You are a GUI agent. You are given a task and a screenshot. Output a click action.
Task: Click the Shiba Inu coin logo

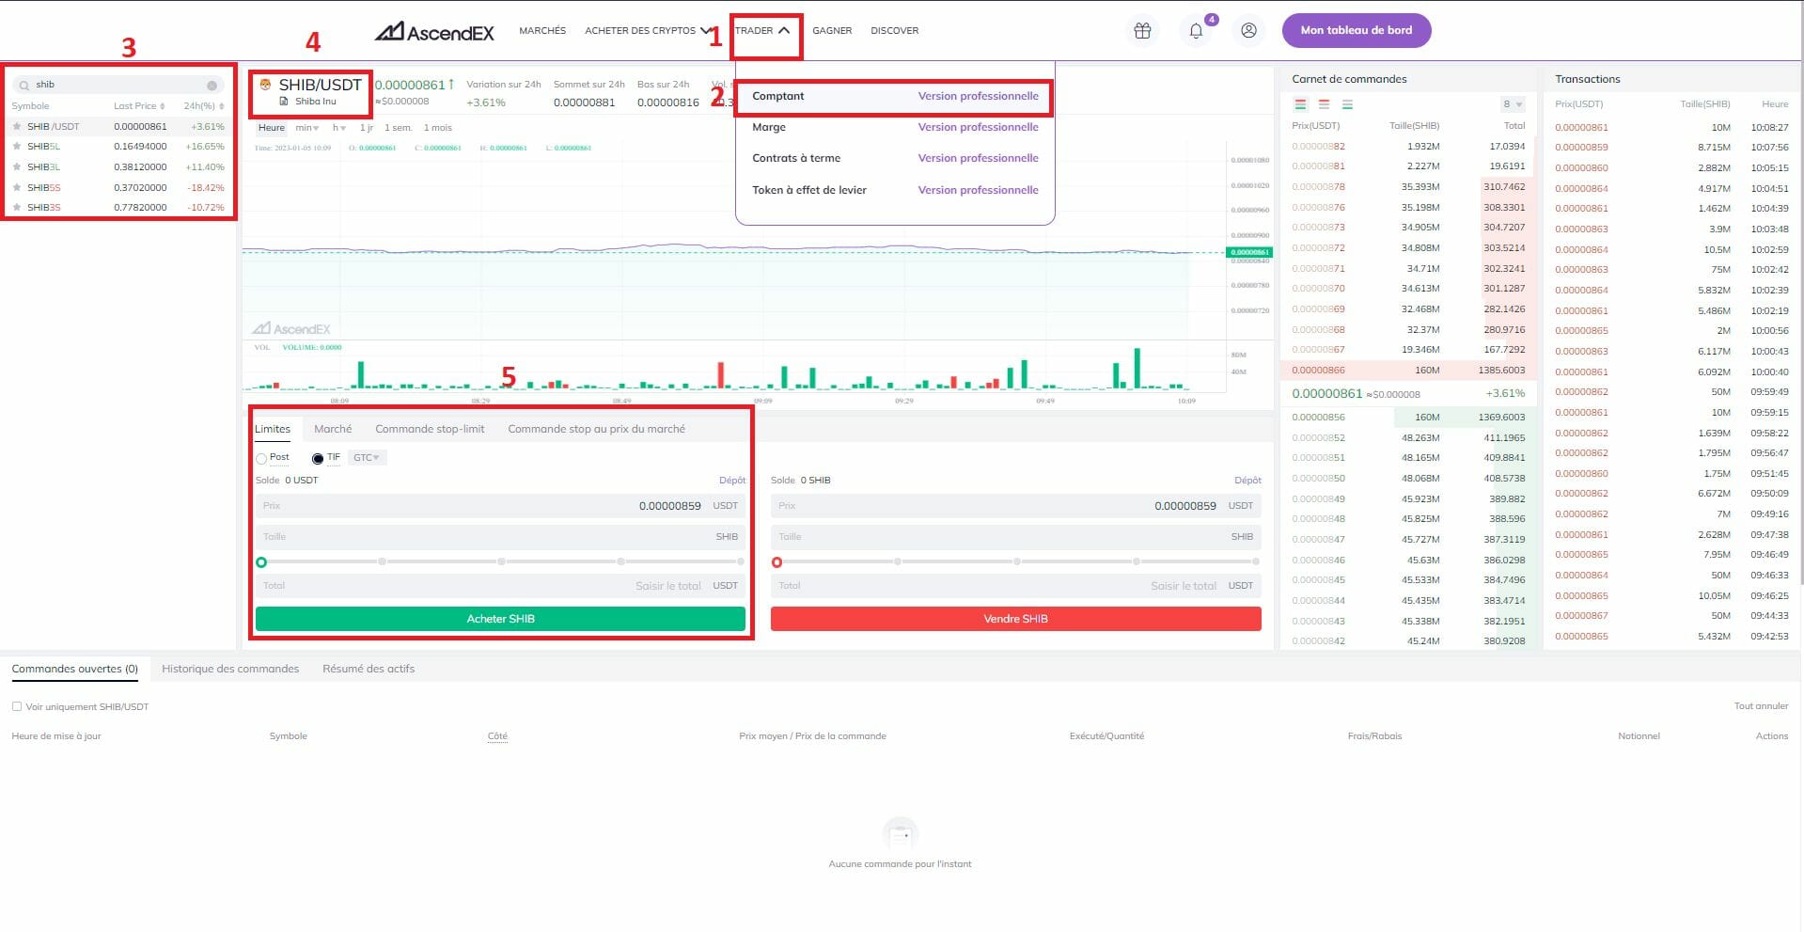tap(265, 85)
